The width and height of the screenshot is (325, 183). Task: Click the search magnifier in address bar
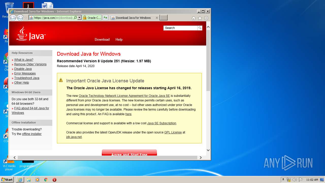(x=75, y=18)
